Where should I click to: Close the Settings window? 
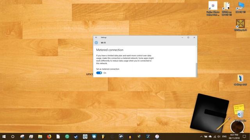(194, 37)
